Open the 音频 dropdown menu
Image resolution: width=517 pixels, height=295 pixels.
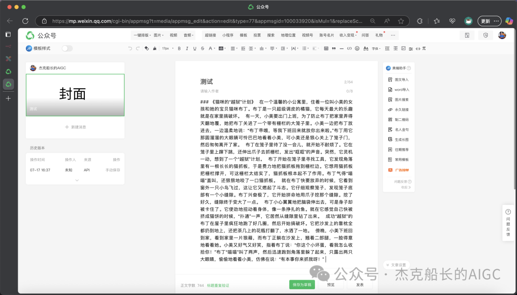[x=189, y=35]
